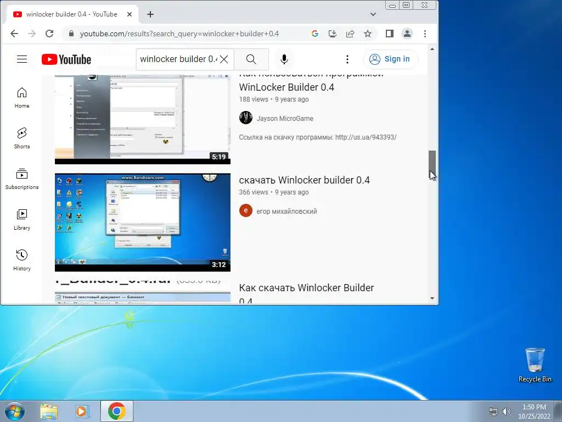Click the padlock site info icon
The width and height of the screenshot is (562, 422).
71,34
